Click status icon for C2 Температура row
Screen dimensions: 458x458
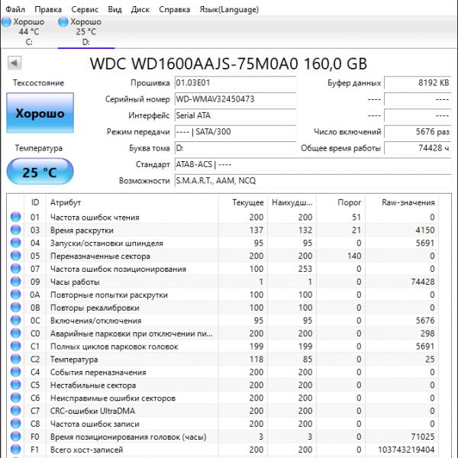[x=16, y=359]
